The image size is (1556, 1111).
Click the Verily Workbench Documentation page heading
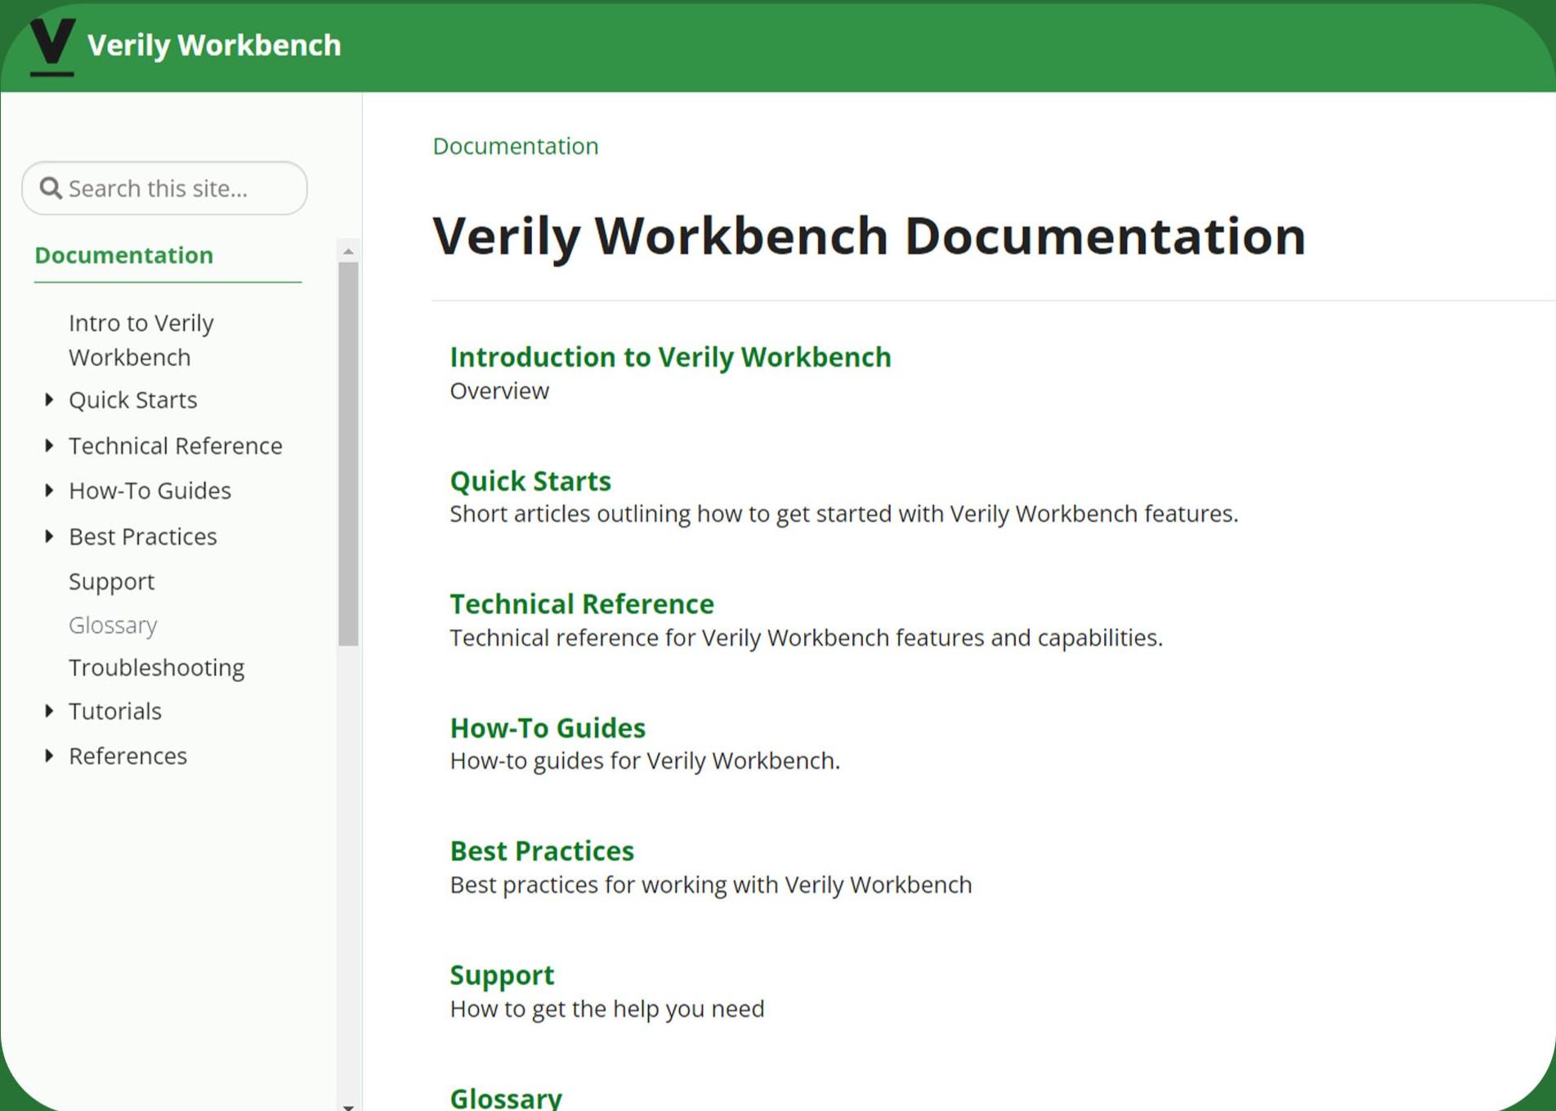coord(869,236)
